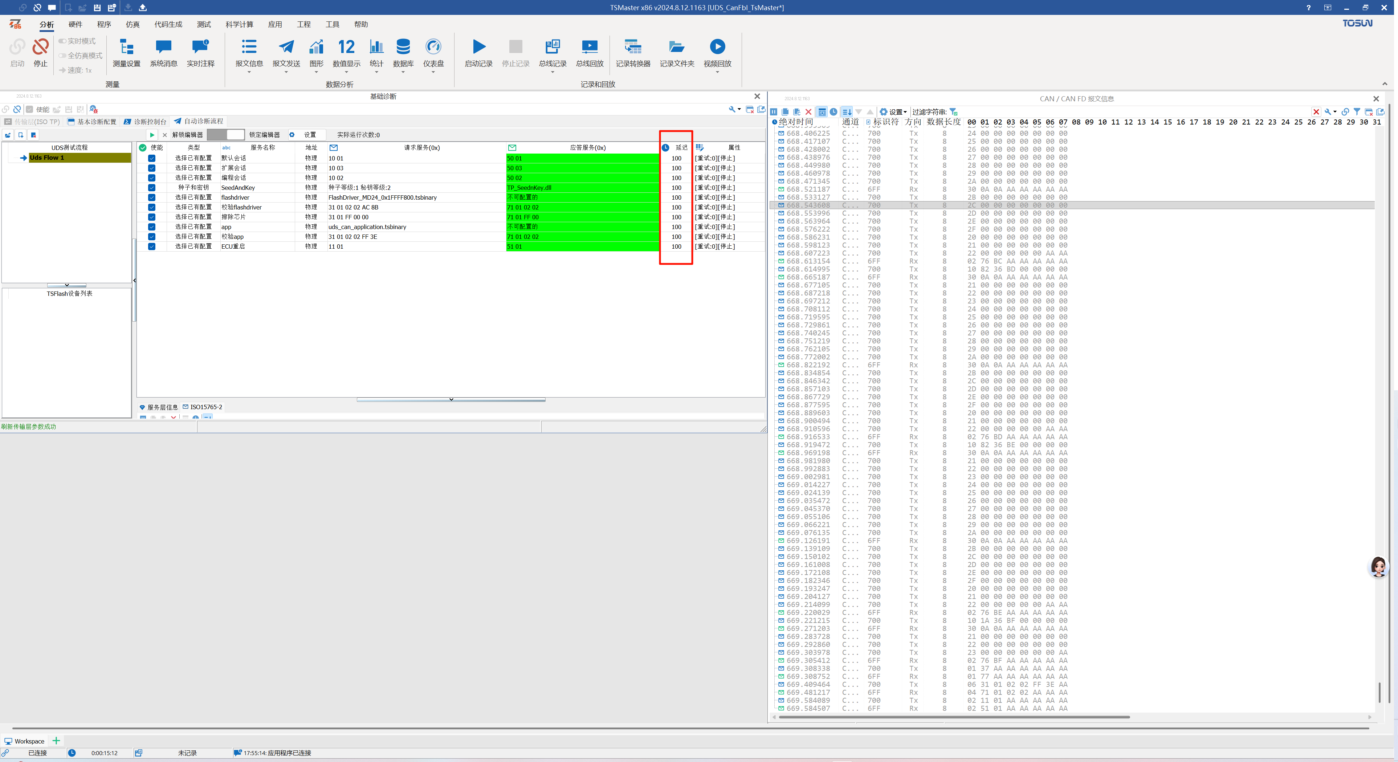Uncheck the ECU重启 service enable checkbox
The width and height of the screenshot is (1398, 762).
152,246
